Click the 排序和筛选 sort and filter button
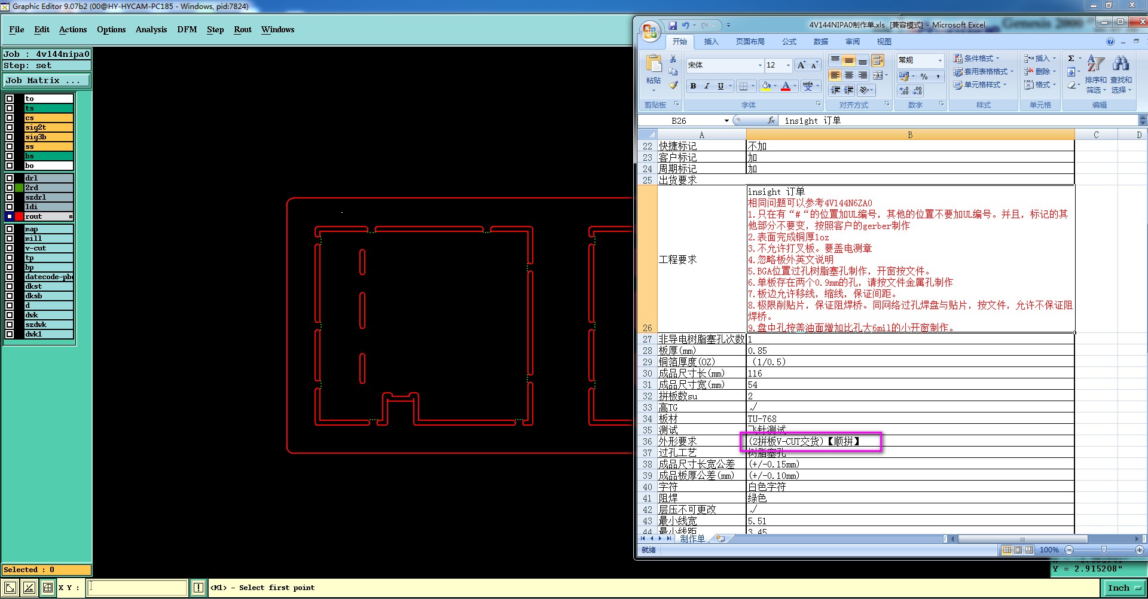Image resolution: width=1148 pixels, height=599 pixels. coord(1095,74)
